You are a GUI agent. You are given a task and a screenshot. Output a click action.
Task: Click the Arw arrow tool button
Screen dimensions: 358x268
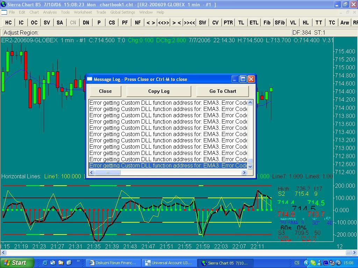(x=344, y=22)
